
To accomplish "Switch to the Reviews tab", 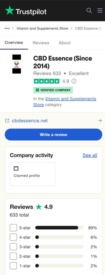I will [41, 43].
